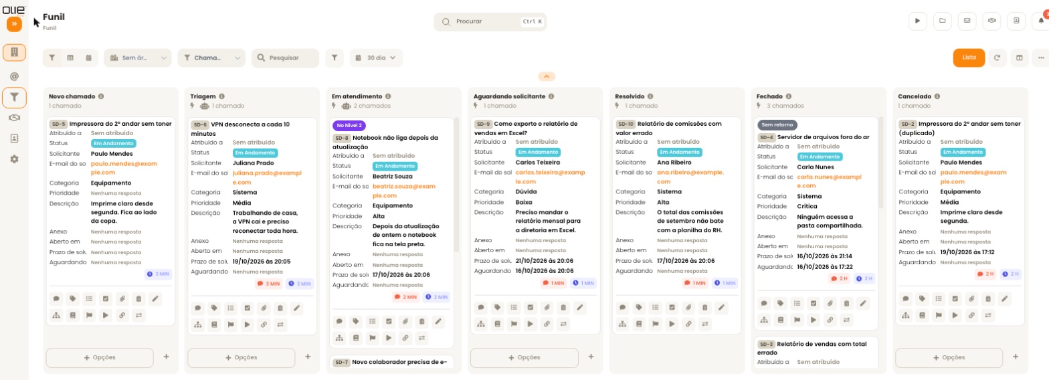The image size is (1049, 380).
Task: Click the 'Sem retorno' tag on SD-4
Action: coord(777,125)
